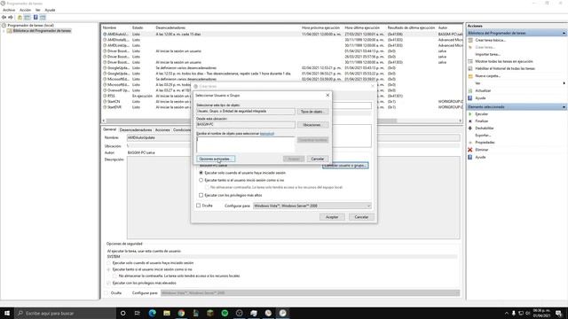Click the Forward arrow in the toolbar
This screenshot has width=568, height=319.
(11, 18)
